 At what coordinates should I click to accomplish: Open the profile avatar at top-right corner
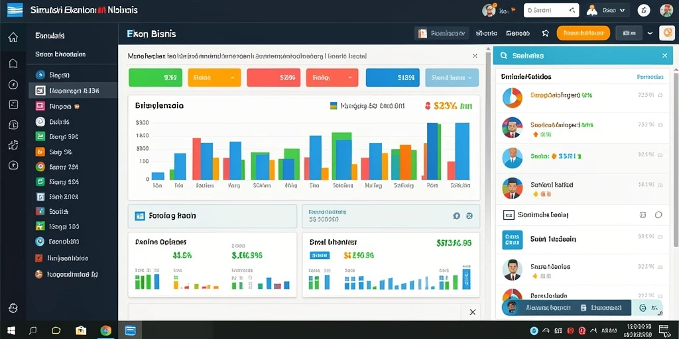pyautogui.click(x=666, y=11)
